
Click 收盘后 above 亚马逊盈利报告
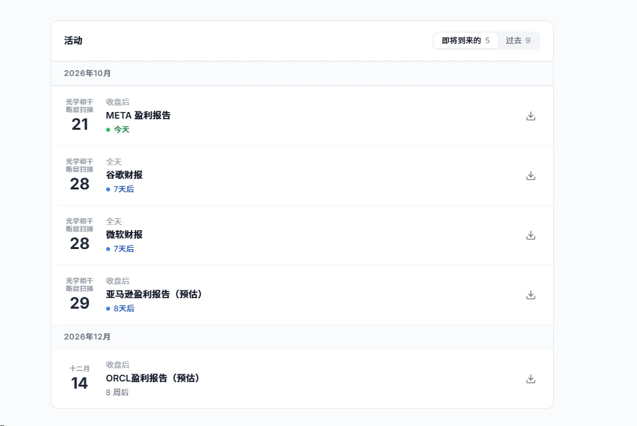point(118,281)
